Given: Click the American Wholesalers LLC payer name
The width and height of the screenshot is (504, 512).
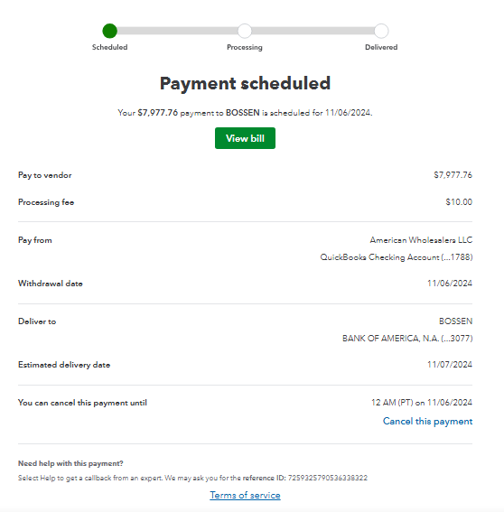Looking at the screenshot, I should pos(421,240).
